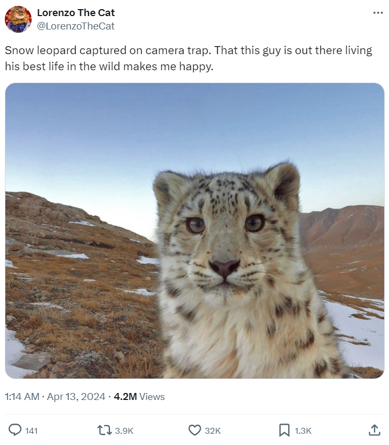The width and height of the screenshot is (389, 445).
Task: Toggle the repost arrows icon
Action: 104,430
